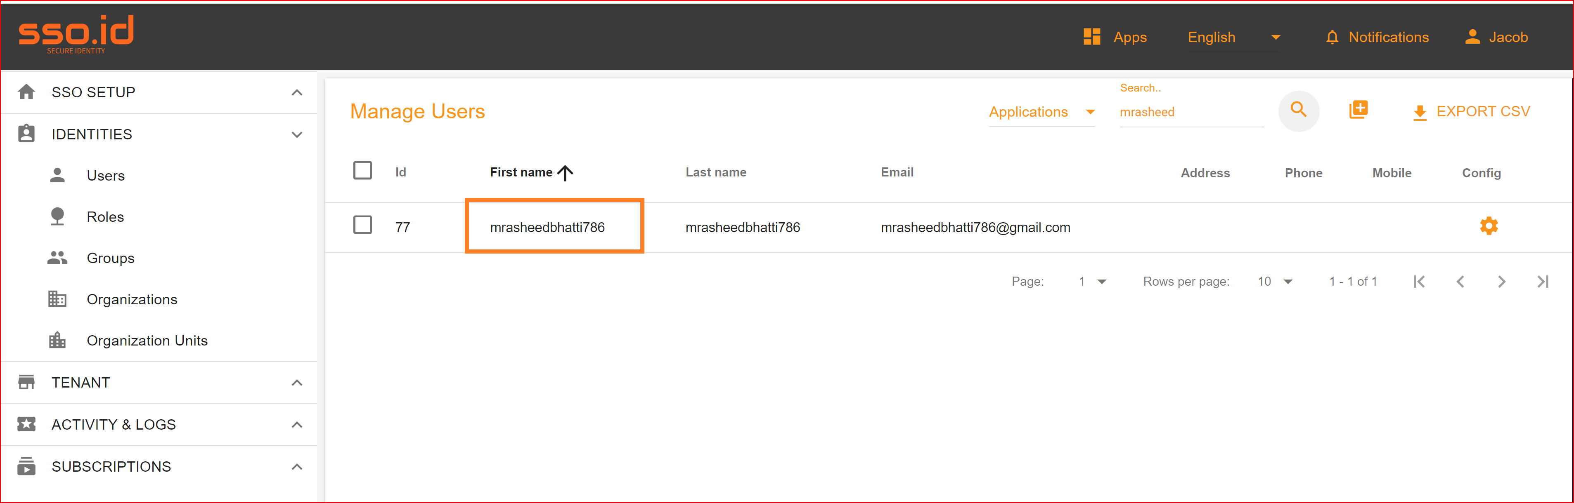Open the English language dropdown
1574x503 pixels.
[1234, 37]
